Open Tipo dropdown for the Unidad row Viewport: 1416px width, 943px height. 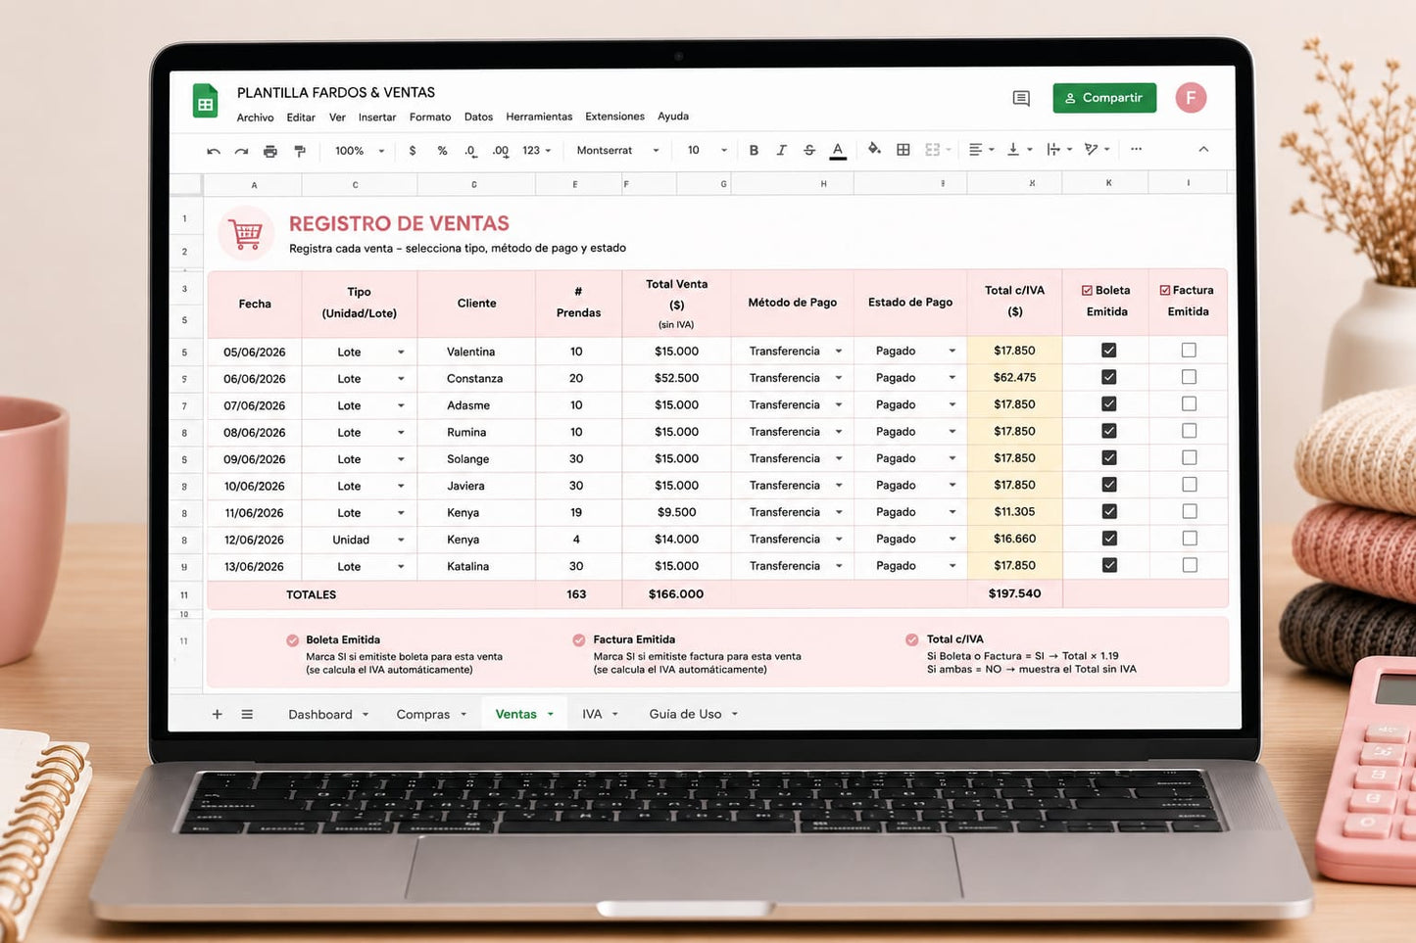pyautogui.click(x=401, y=540)
